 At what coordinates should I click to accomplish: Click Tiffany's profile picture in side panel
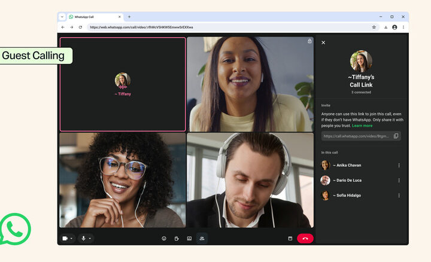click(x=361, y=61)
